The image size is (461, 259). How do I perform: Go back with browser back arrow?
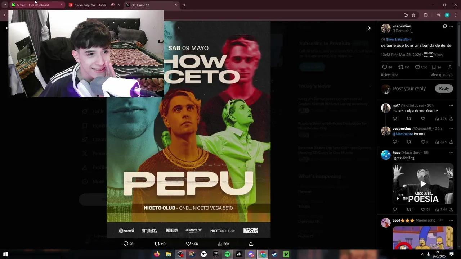(5, 15)
